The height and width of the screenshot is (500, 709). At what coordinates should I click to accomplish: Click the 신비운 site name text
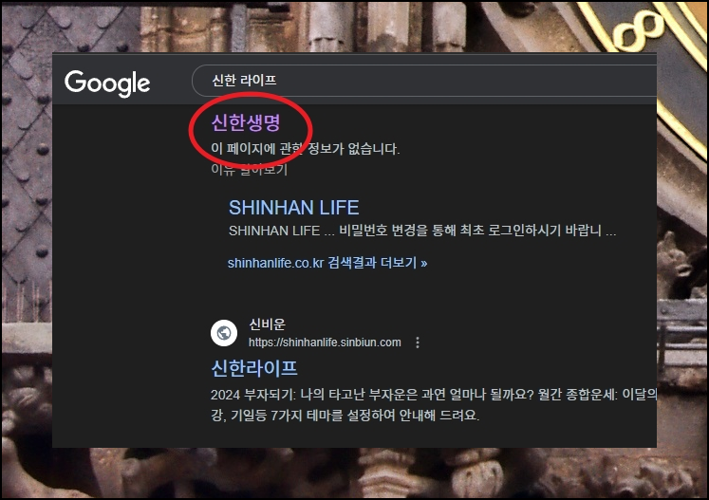point(268,324)
